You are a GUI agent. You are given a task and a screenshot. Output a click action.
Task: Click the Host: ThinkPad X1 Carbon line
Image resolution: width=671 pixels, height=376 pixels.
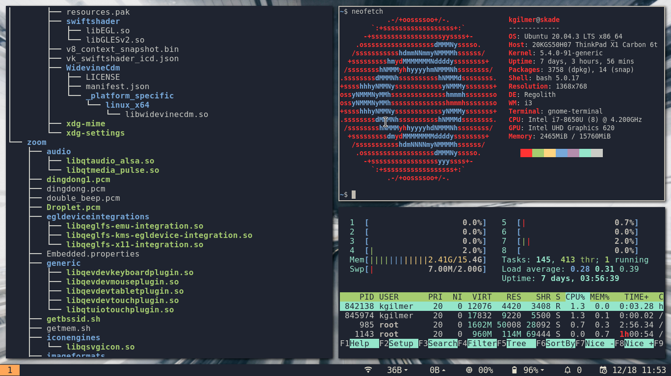(583, 45)
